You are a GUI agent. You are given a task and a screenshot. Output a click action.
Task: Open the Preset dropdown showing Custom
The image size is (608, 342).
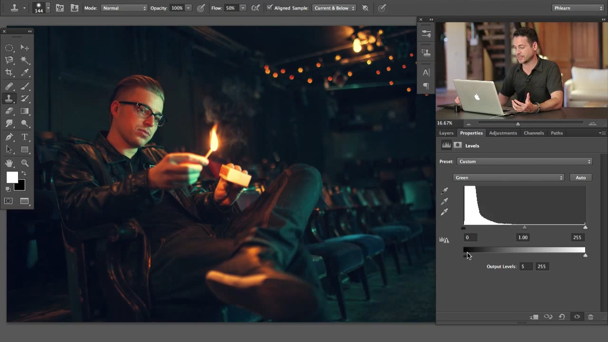524,161
